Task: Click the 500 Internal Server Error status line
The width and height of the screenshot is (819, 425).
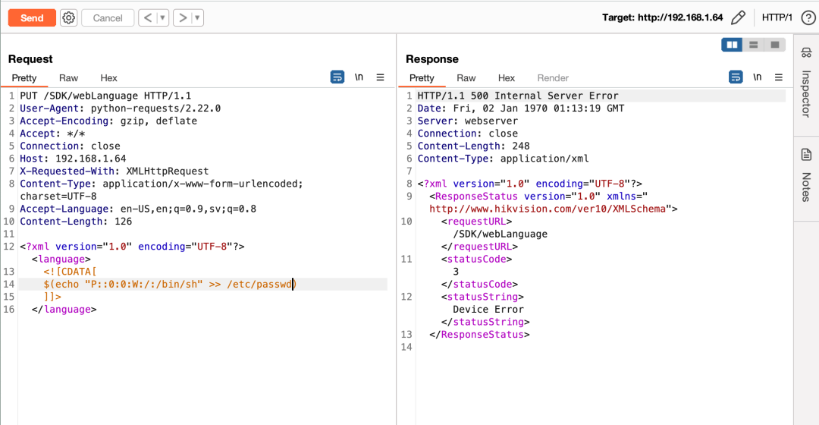Action: [x=518, y=96]
